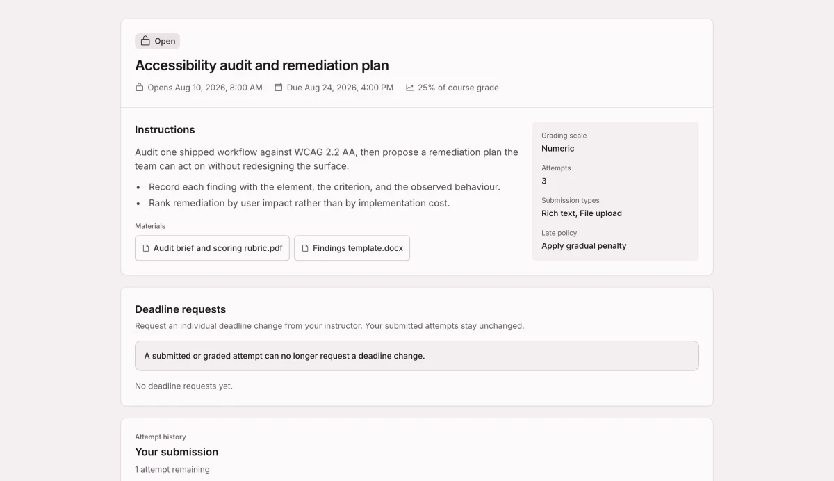Click the Open status badge
Image resolution: width=834 pixels, height=481 pixels.
157,41
